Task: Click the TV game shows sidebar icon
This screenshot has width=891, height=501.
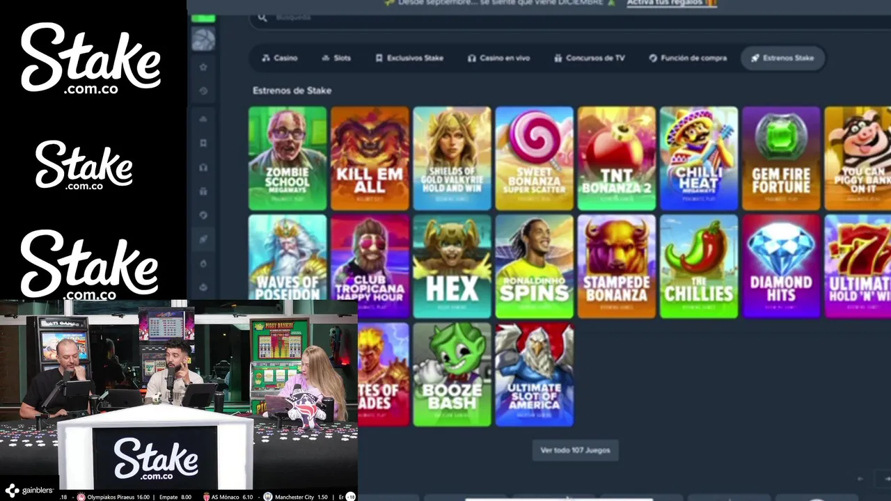Action: pos(203,191)
